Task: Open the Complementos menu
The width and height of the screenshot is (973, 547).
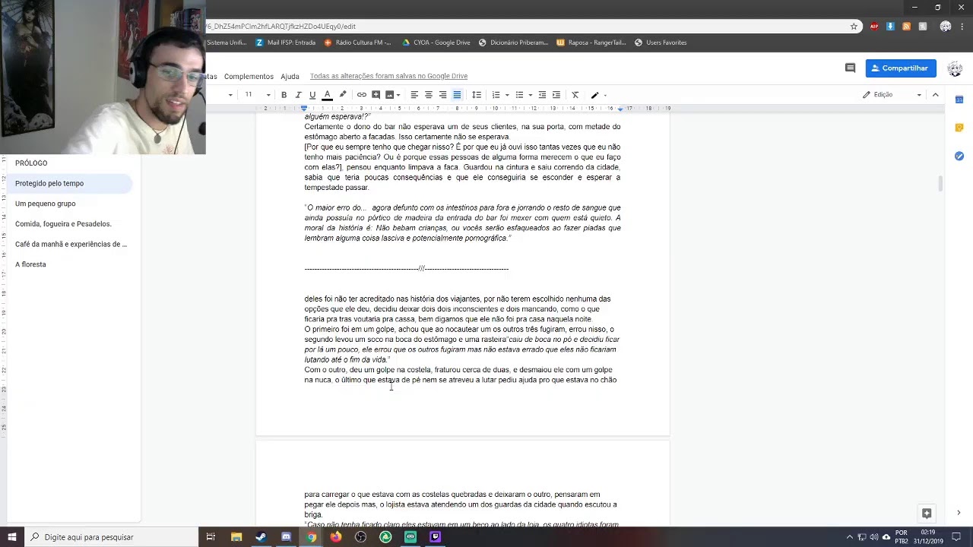Action: [249, 76]
